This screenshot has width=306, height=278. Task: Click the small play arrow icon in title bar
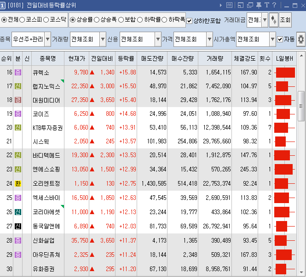click(x=221, y=5)
